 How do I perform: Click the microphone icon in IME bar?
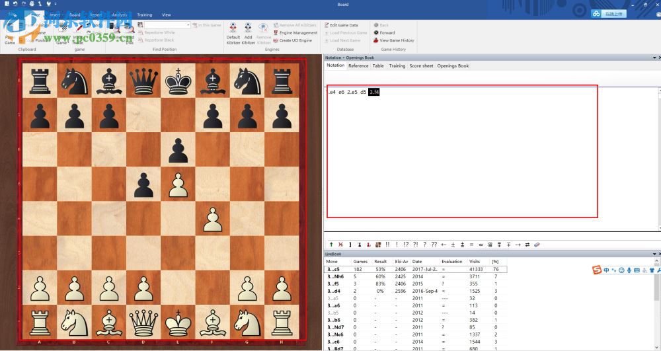pos(629,270)
